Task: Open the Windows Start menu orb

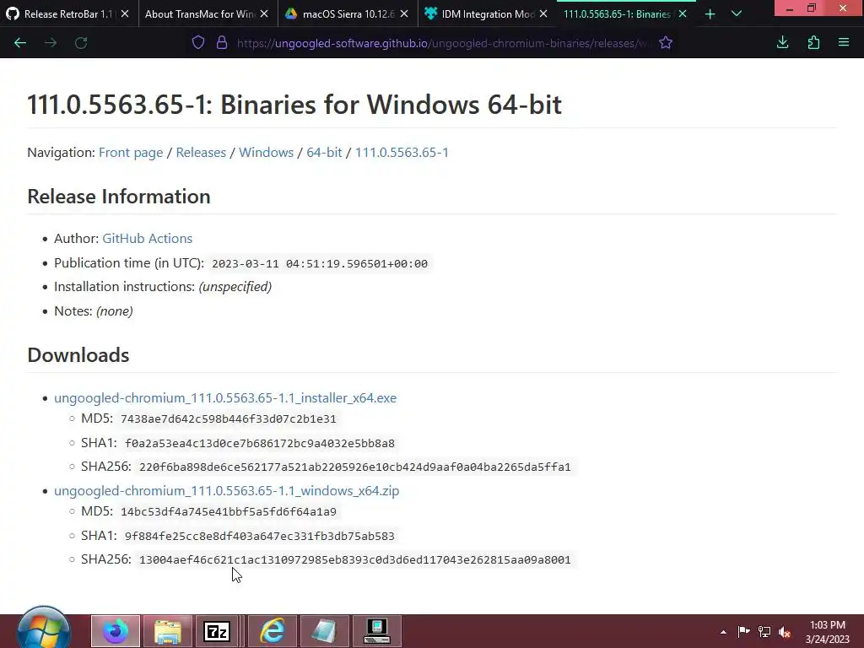Action: tap(44, 629)
